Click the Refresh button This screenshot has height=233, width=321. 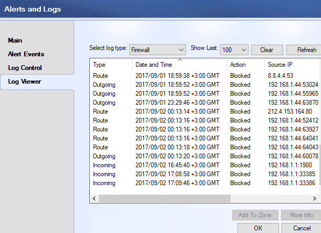(306, 50)
